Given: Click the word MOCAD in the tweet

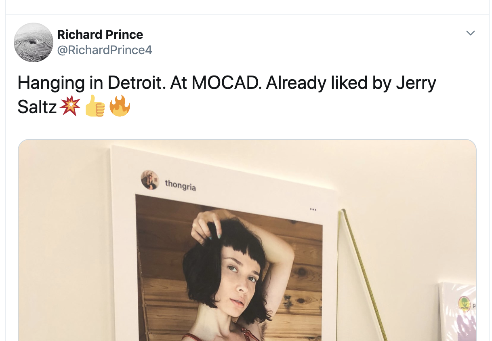Looking at the screenshot, I should pos(225,83).
